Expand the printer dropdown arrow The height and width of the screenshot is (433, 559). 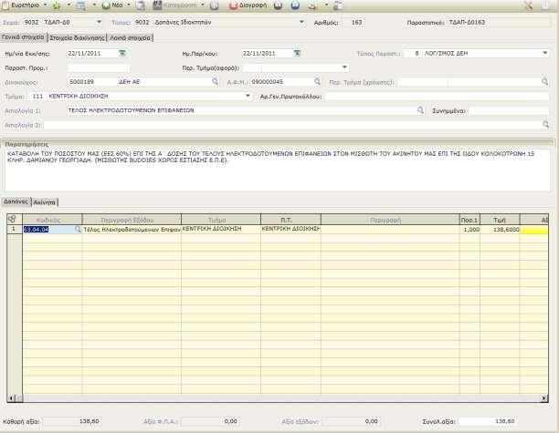pos(326,5)
